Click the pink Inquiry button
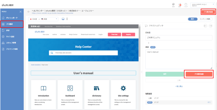The height and width of the screenshot is (110, 217). (x=128, y=34)
